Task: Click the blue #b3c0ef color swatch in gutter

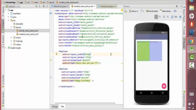Action: (x=51, y=78)
